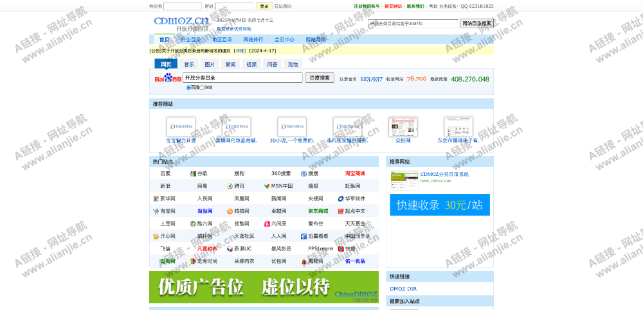
Task: Click the 六间房 icon
Action: (267, 224)
